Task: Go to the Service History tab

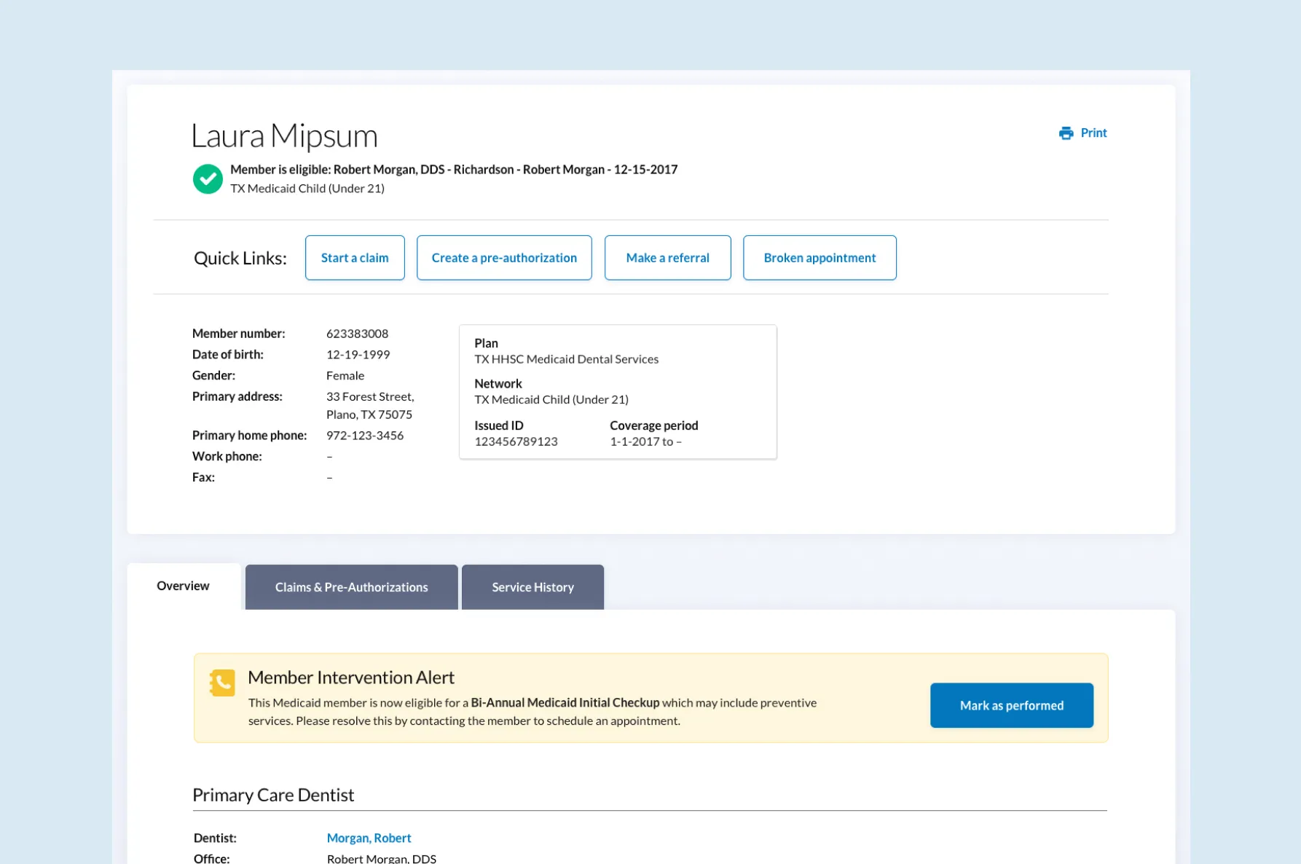Action: [532, 587]
